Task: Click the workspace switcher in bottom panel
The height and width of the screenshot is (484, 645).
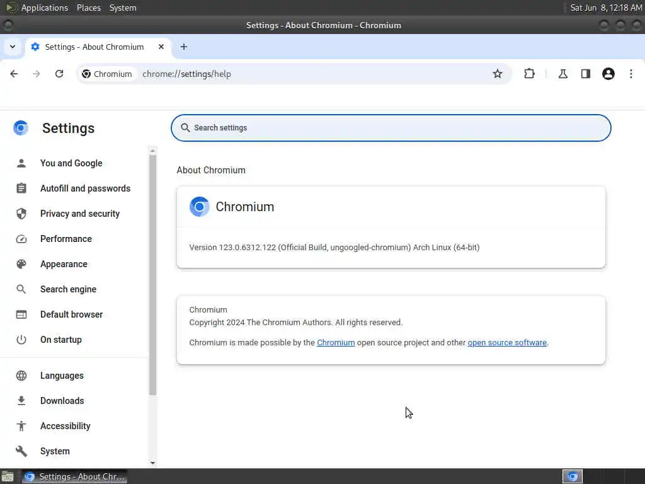Action: 573,476
